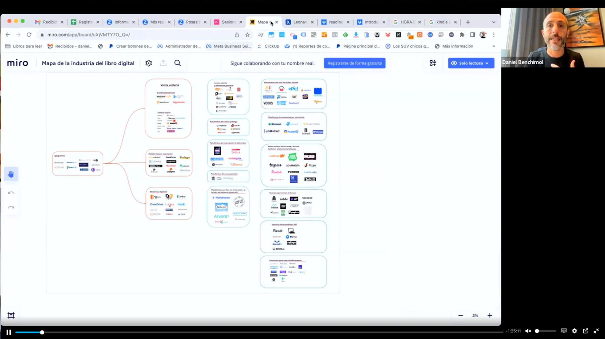
Task: Click the export board upload icon
Action: click(x=163, y=63)
